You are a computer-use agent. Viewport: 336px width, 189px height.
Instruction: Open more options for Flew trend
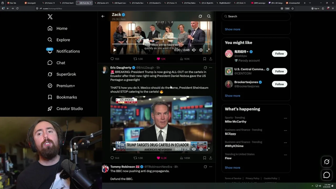[285, 155]
